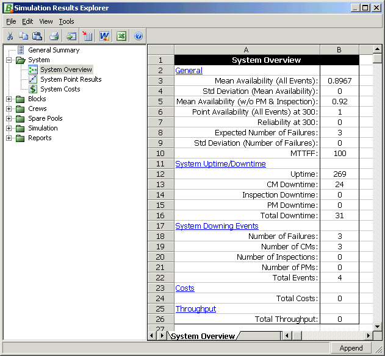Click the Blocks folder icon
Screen dimensions: 385x356
point(20,99)
